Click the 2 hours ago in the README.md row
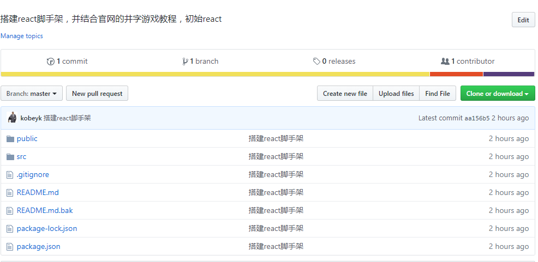The width and height of the screenshot is (538, 262). click(509, 192)
